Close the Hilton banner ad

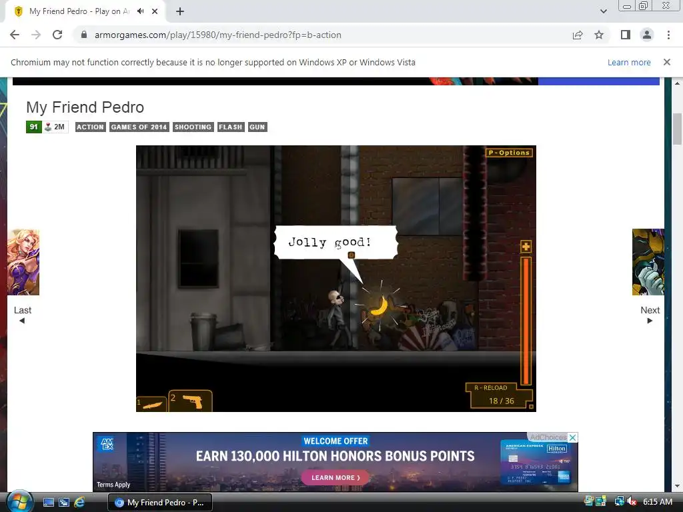[573, 437]
